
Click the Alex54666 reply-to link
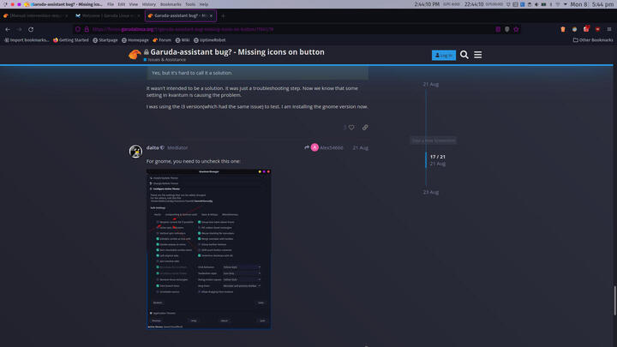point(332,148)
